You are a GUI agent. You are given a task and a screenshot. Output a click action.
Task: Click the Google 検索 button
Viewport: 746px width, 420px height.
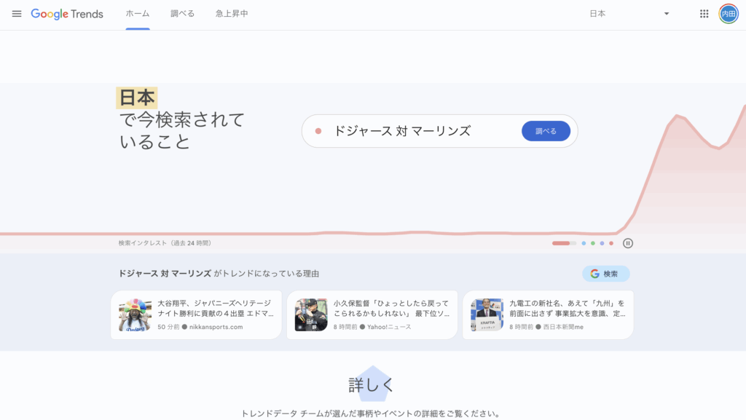[x=605, y=274]
